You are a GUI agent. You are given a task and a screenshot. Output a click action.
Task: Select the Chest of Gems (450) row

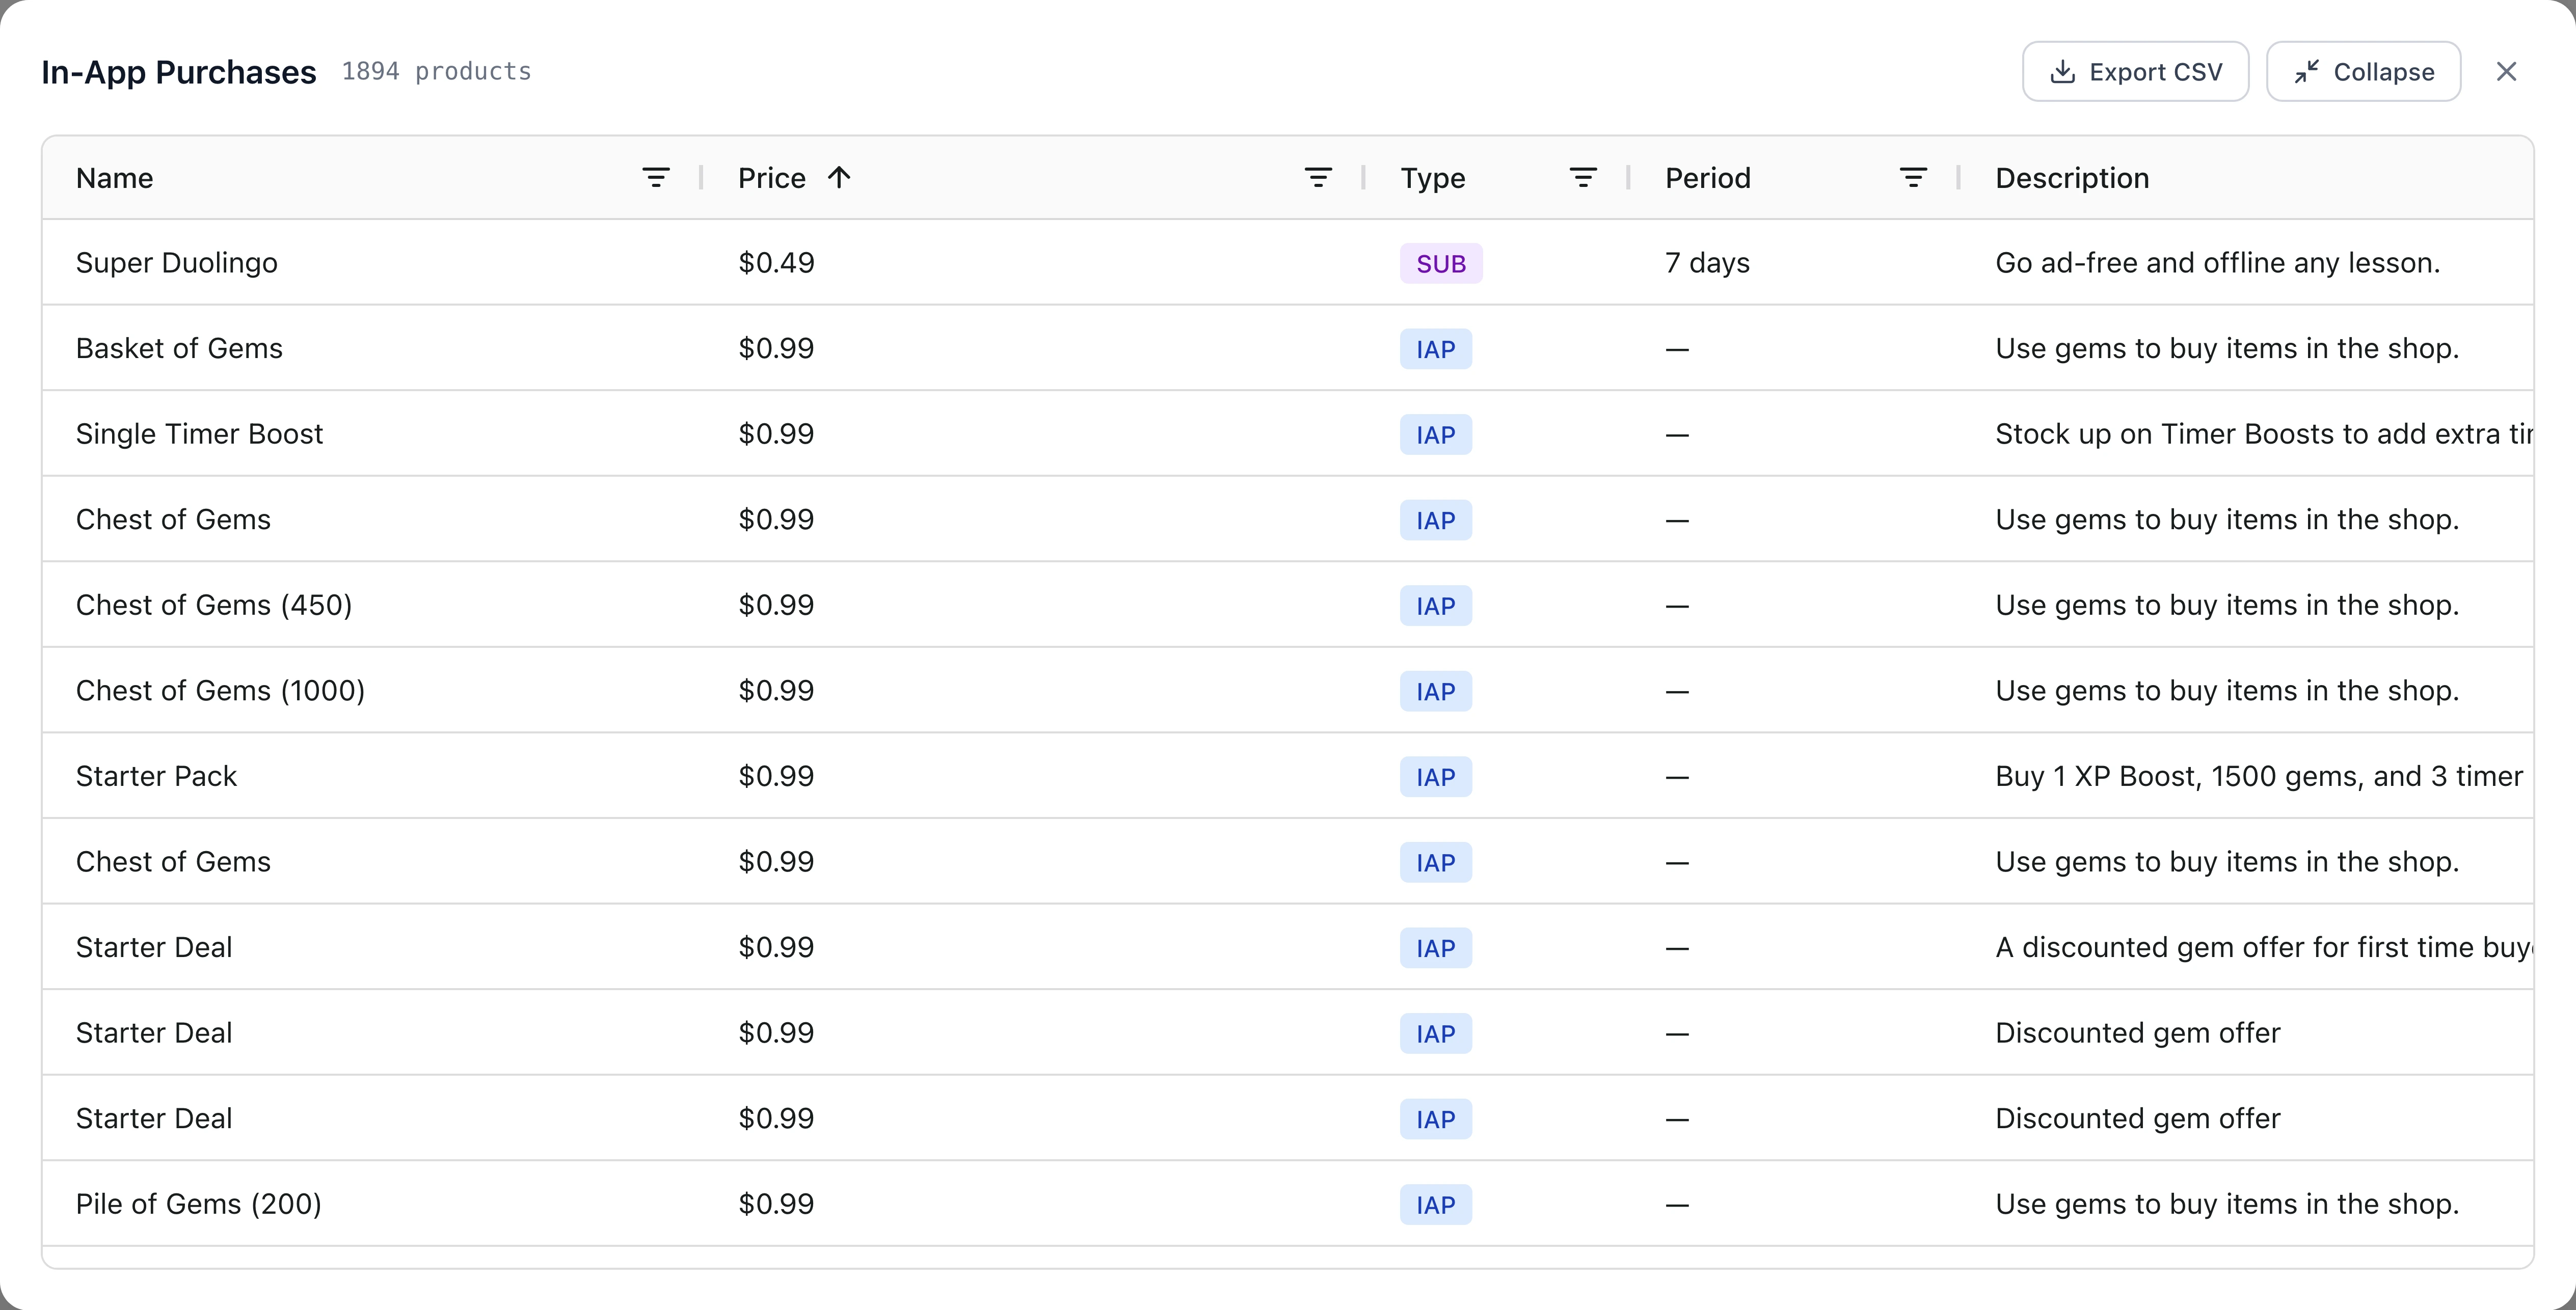pos(1288,605)
